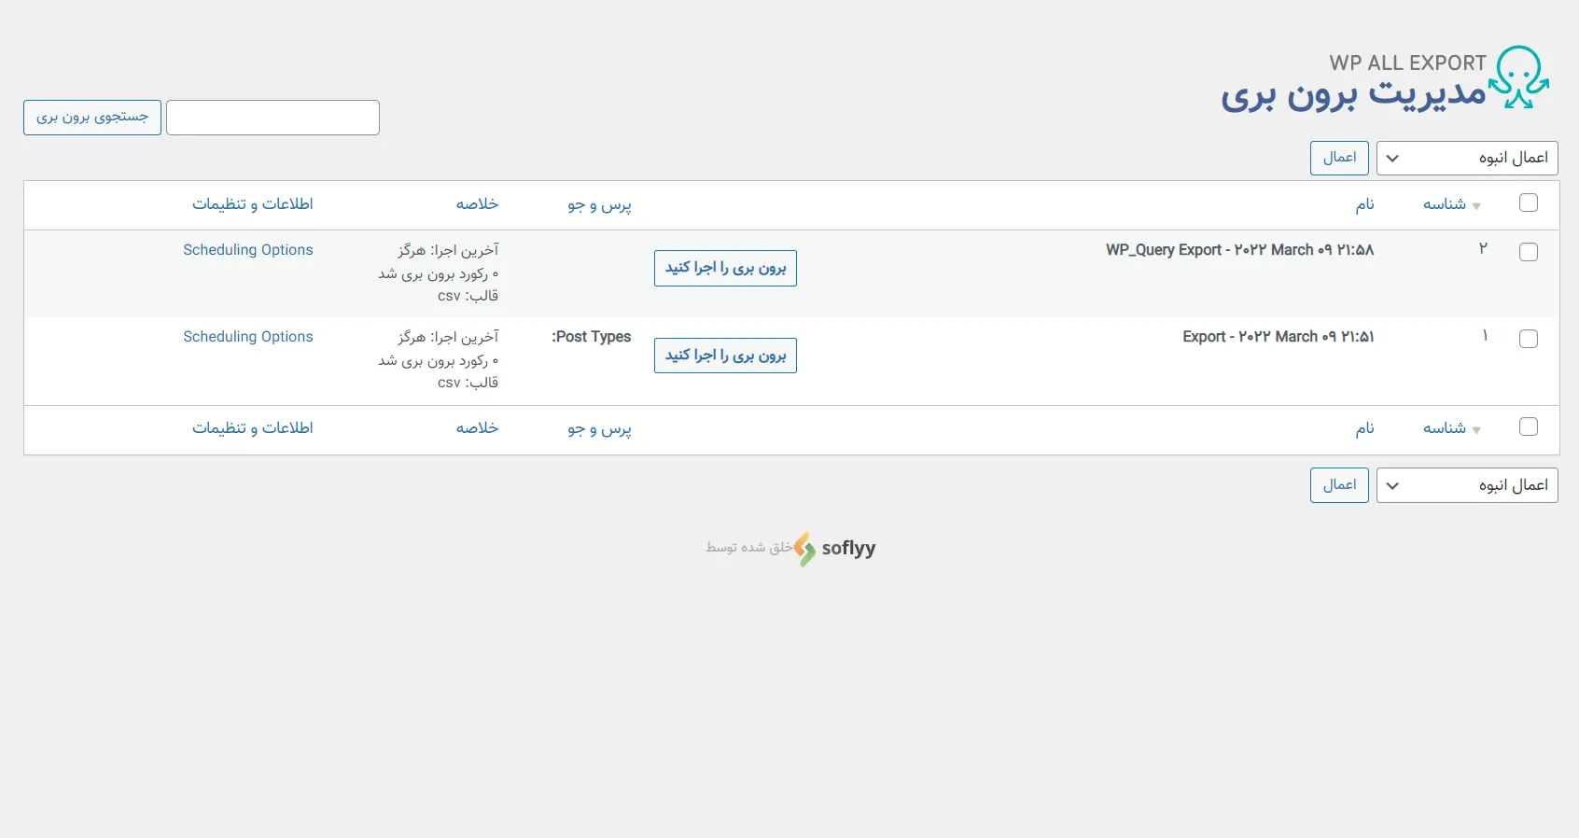Click the bottom اعمال apply button
This screenshot has width=1579, height=838.
[1339, 485]
